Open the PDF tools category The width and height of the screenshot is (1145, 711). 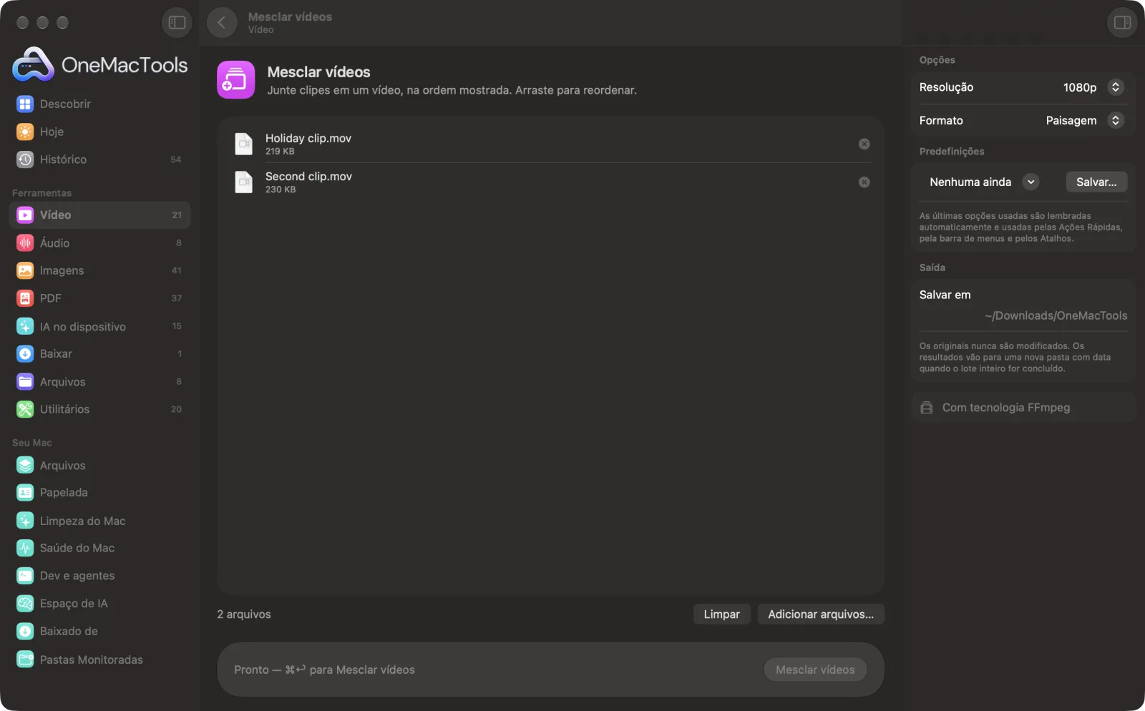(x=99, y=298)
